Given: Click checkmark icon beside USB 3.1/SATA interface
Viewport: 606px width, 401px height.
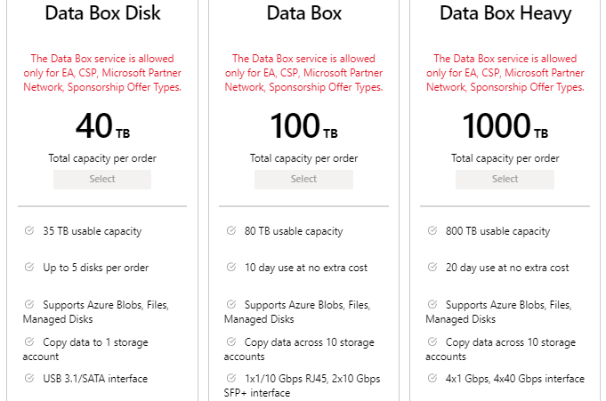Looking at the screenshot, I should [x=29, y=378].
